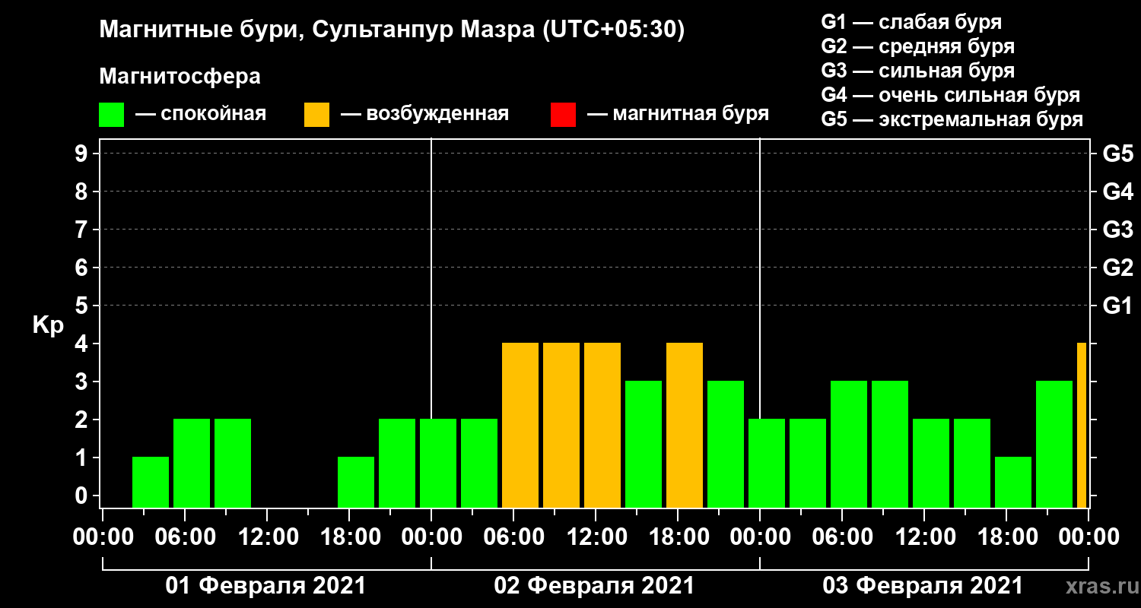1141x608 pixels.
Task: Click the first green Kp 1 bar on 01 Февраля
Action: (x=151, y=483)
